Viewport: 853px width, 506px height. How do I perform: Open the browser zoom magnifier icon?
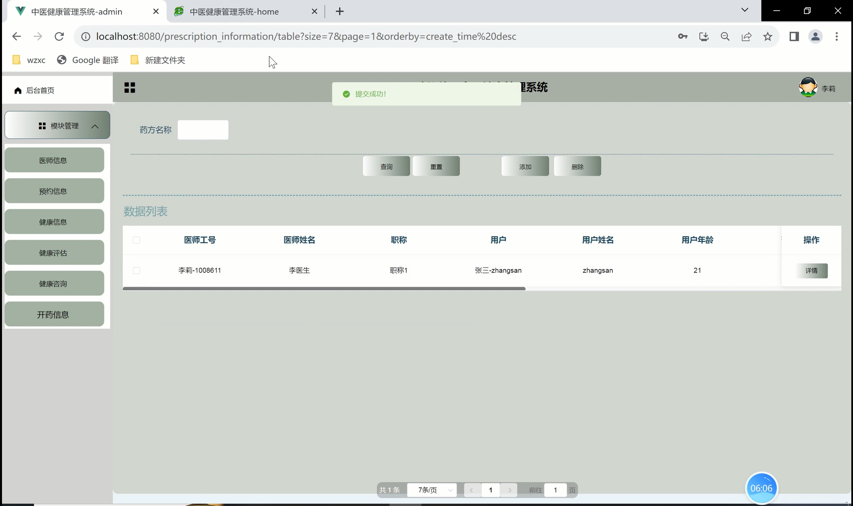click(725, 37)
